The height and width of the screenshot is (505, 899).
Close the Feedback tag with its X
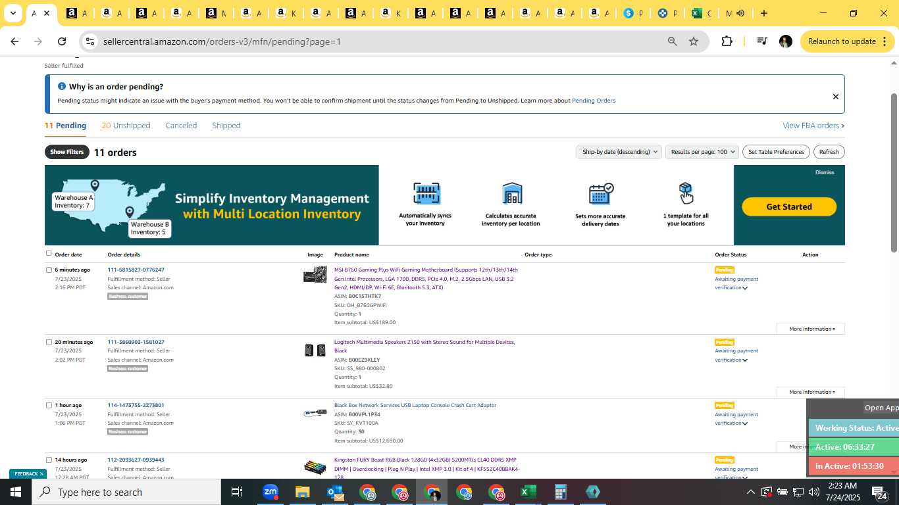[41, 473]
